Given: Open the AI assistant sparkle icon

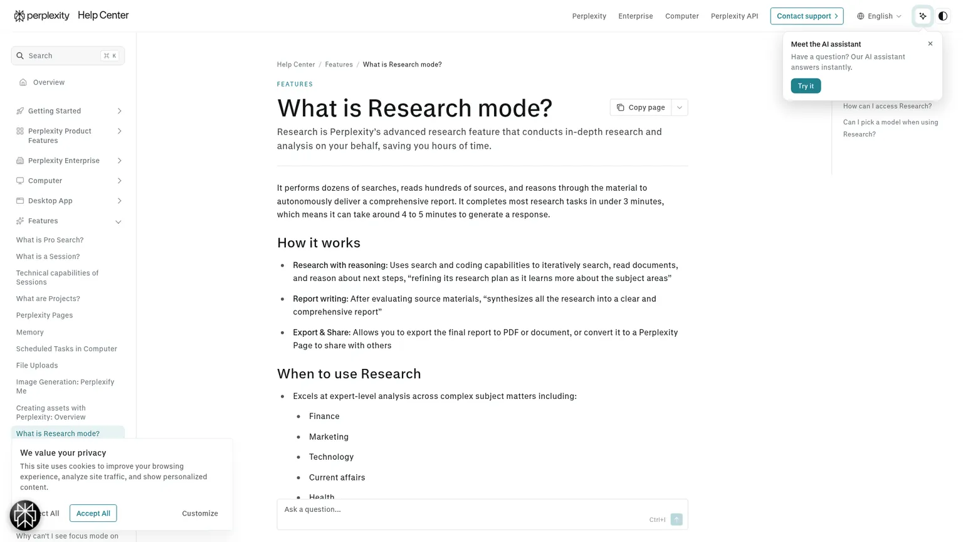Looking at the screenshot, I should click(922, 16).
